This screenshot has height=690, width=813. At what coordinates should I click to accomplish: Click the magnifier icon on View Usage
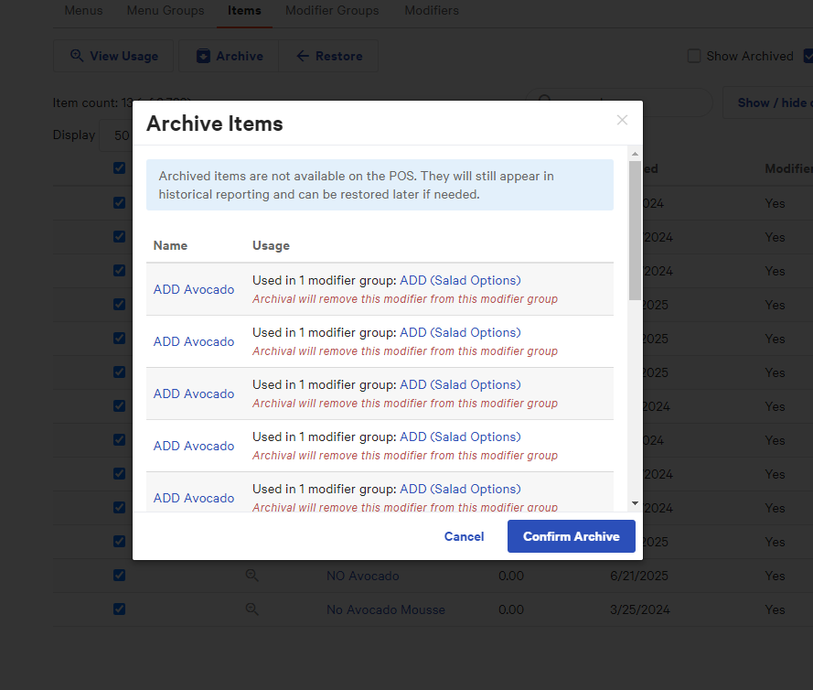[x=77, y=56]
